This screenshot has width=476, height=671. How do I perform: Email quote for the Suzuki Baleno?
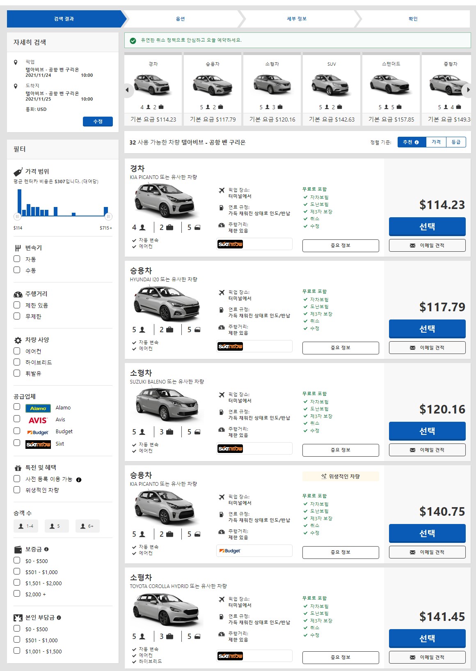point(427,450)
